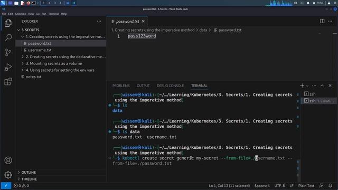Open the Kali applications menu
Image resolution: width=338 pixels, height=190 pixels.
pos(3,3)
